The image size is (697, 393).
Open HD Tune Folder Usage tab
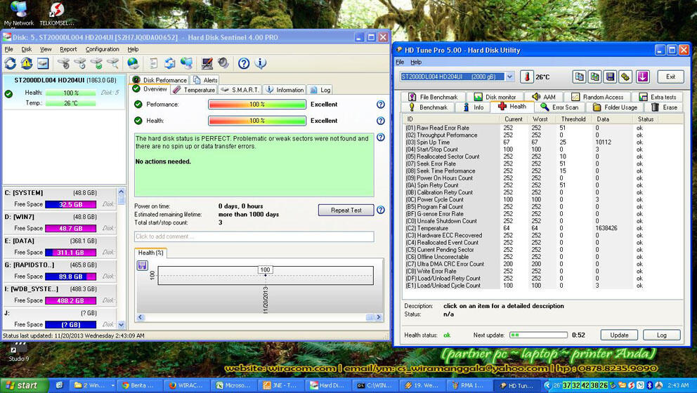(x=615, y=107)
